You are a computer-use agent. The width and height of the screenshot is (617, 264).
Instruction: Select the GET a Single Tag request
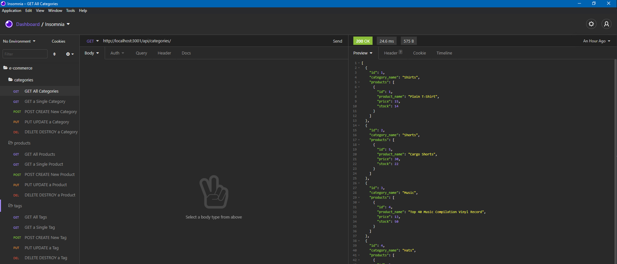point(40,227)
